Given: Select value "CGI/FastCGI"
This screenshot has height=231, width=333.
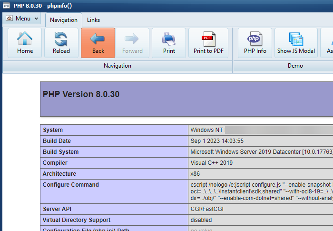Looking at the screenshot, I should pyautogui.click(x=207, y=209).
